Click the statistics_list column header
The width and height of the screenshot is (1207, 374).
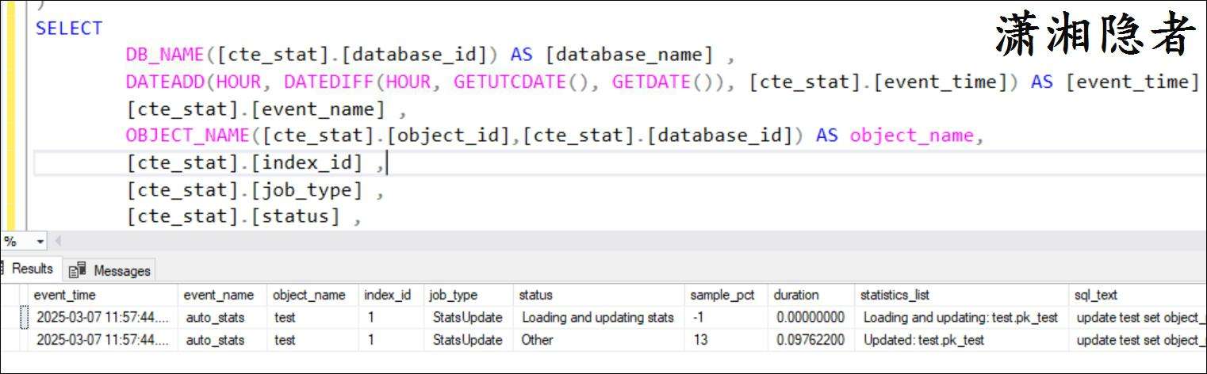tap(895, 295)
